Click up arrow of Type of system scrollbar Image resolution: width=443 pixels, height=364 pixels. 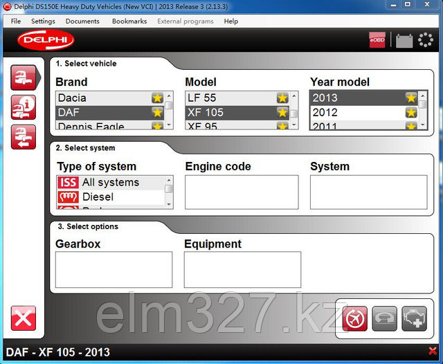(169, 180)
